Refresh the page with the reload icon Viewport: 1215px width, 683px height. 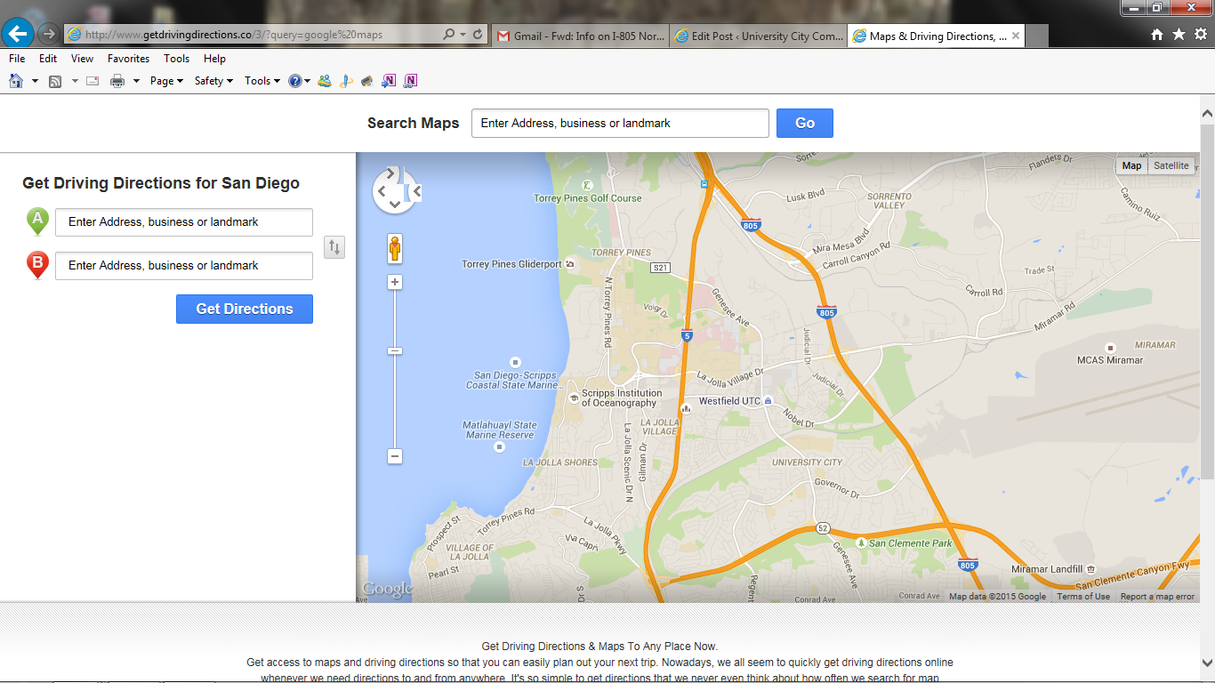pyautogui.click(x=479, y=35)
